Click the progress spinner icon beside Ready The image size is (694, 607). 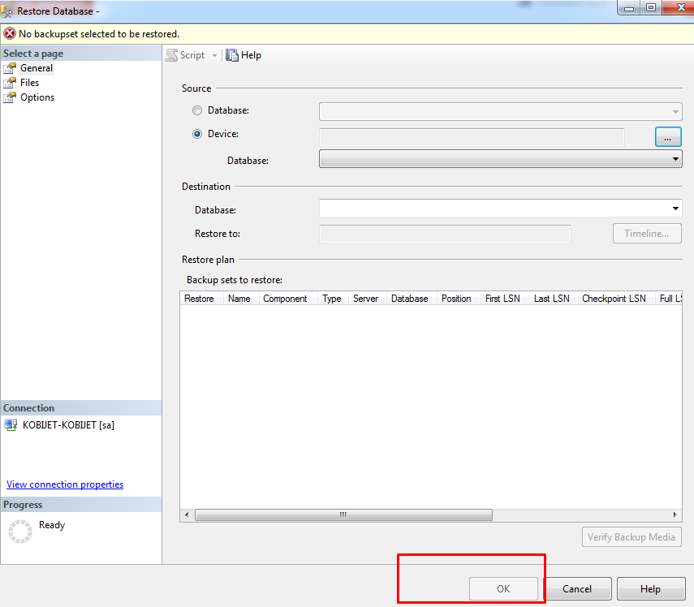tap(20, 532)
